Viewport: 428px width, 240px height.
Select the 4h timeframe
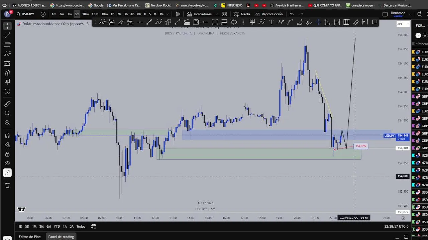click(x=132, y=14)
